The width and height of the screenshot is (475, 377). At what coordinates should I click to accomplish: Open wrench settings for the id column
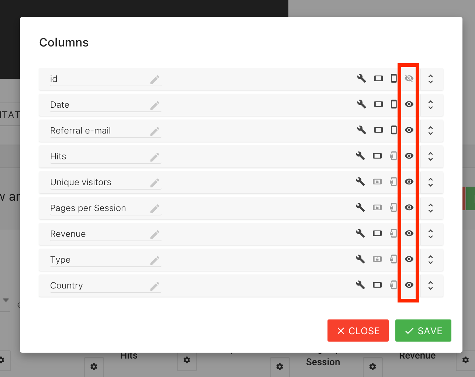click(x=361, y=78)
